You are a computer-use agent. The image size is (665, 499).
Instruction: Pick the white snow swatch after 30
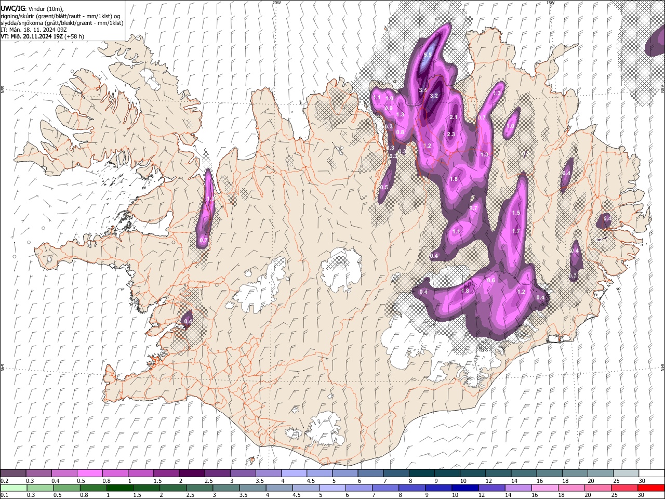[651, 474]
